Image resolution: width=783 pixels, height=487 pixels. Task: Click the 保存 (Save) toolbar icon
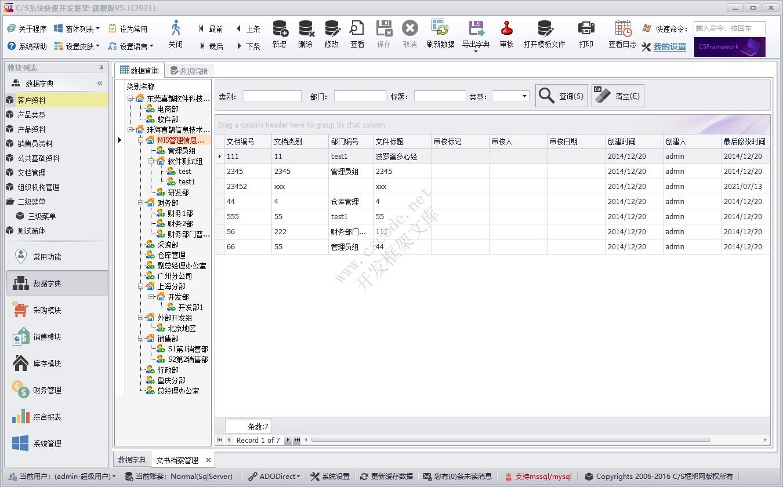(383, 34)
